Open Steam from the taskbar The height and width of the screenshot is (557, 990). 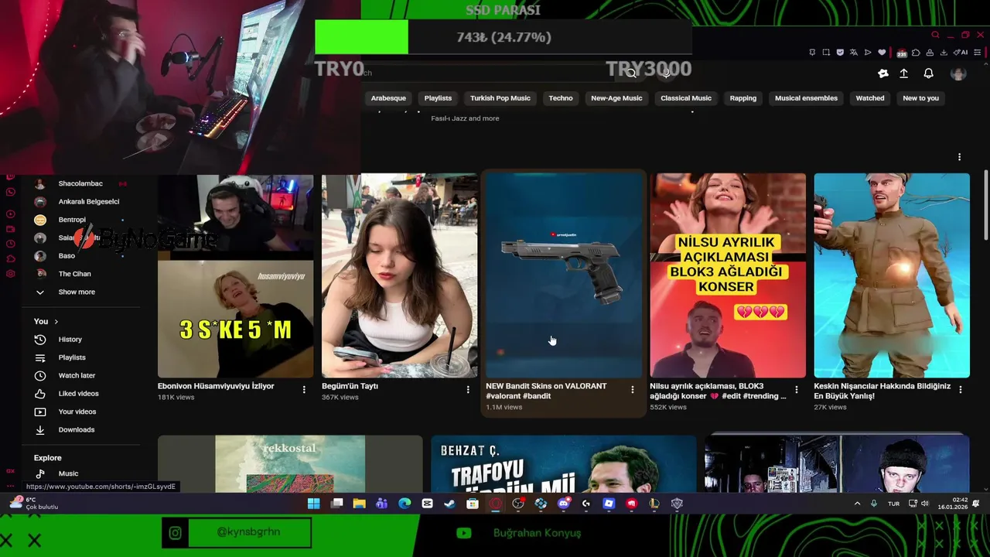pyautogui.click(x=449, y=504)
